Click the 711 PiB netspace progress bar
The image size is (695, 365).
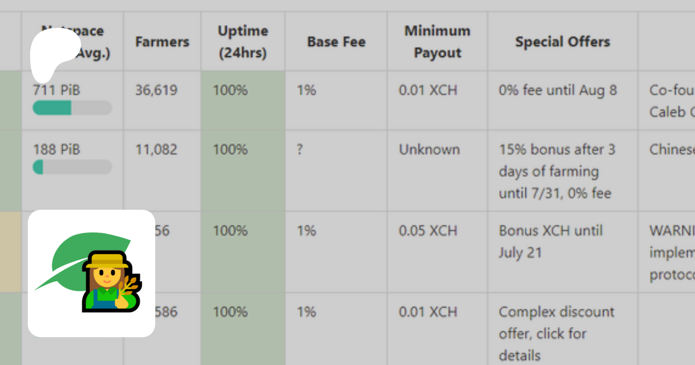(72, 108)
